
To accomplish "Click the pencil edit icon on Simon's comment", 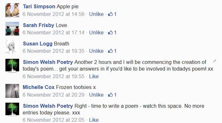I will point(214,61).
